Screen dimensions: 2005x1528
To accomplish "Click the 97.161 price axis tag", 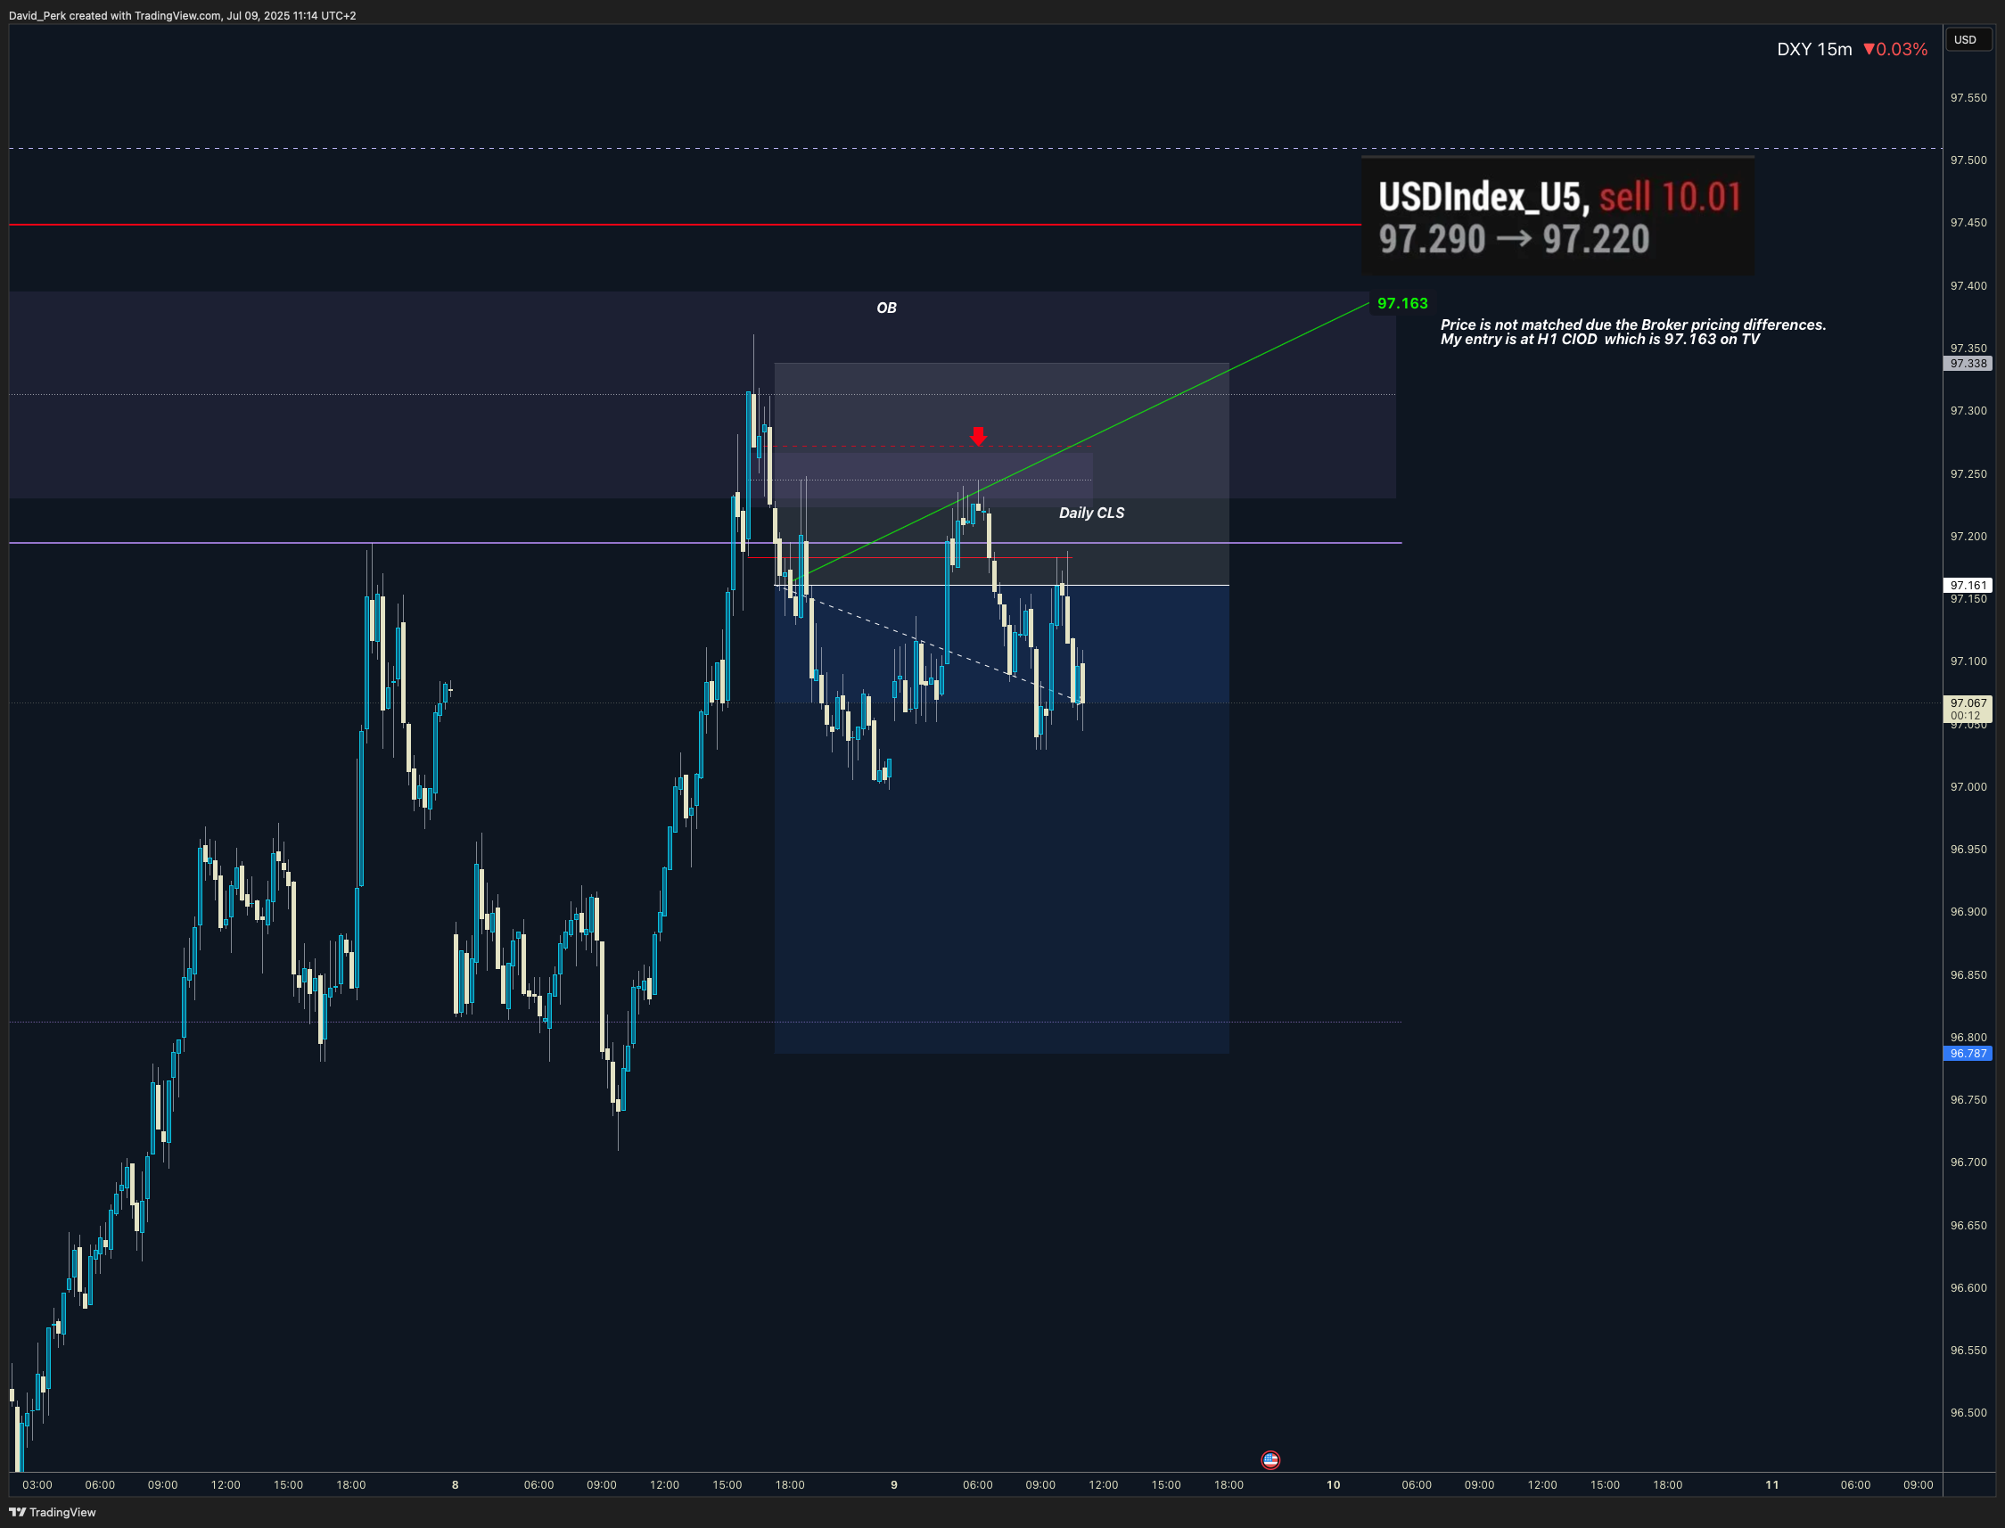I will tap(1968, 586).
